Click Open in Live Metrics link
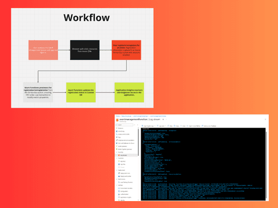This screenshot has width=278, height=208. [193, 126]
